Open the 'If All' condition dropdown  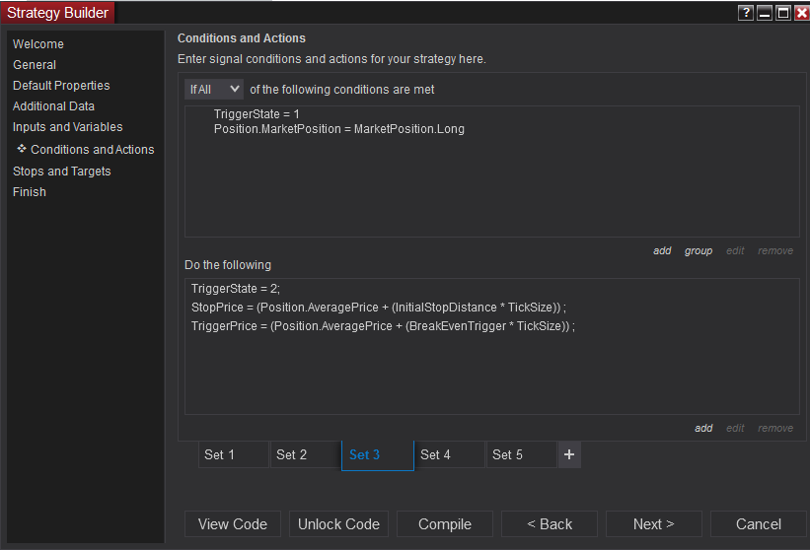point(214,89)
